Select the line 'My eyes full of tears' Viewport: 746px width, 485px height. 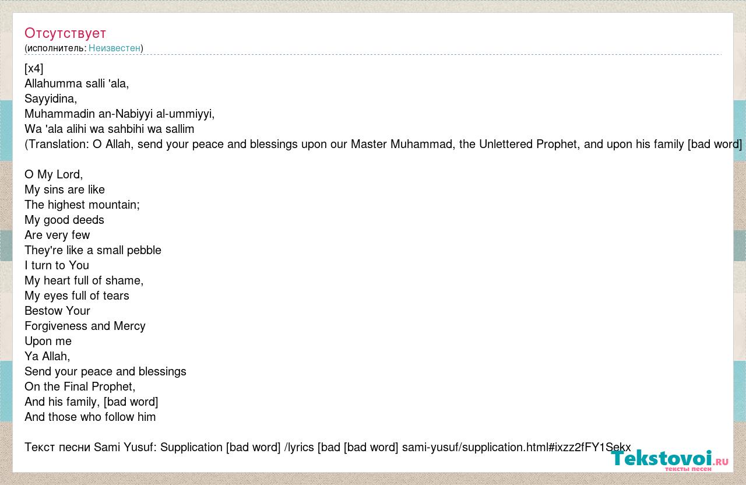(77, 296)
